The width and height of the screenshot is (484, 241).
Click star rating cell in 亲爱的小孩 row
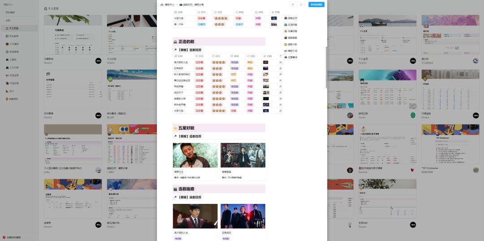tap(219, 98)
